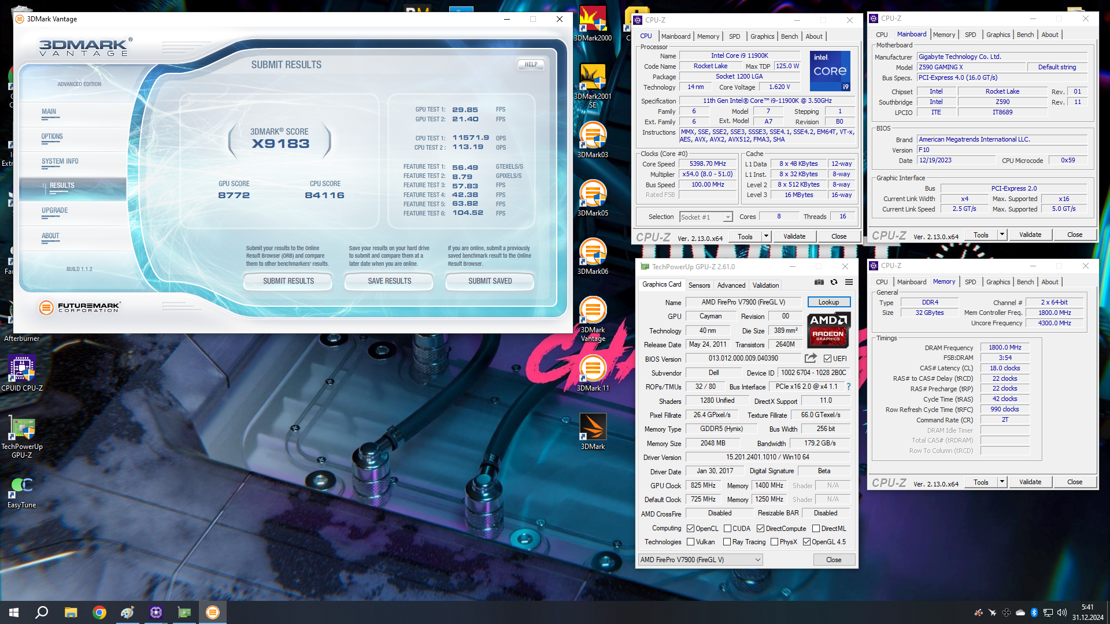Screen dimensions: 1110x624
Task: Open the 3DMark2001 SE desktop shortcut
Action: coord(593,86)
